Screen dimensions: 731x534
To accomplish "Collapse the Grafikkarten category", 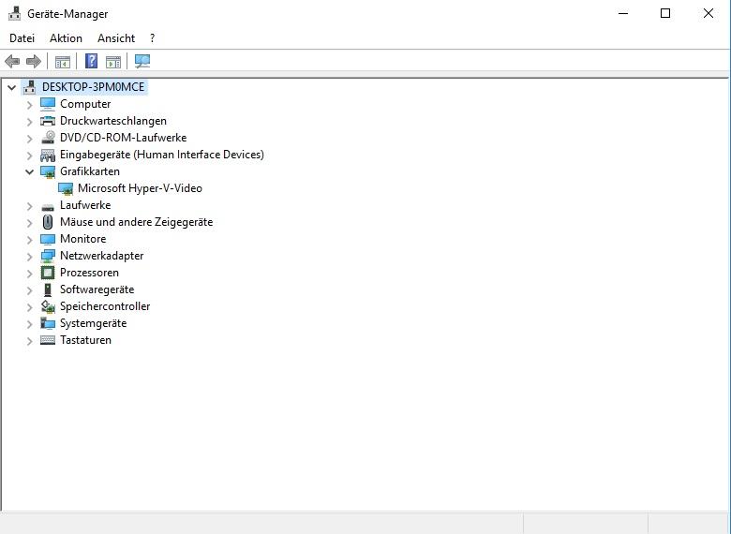I will point(29,172).
